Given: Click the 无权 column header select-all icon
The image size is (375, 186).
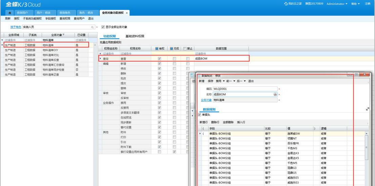Looking at the screenshot, I should [x=172, y=49].
